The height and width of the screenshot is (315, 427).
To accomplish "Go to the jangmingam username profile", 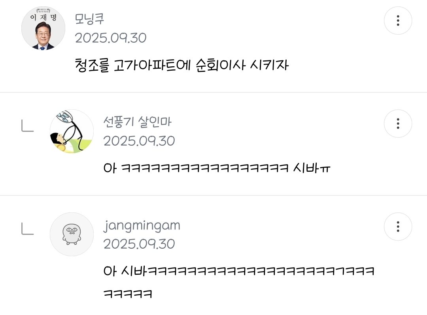I will click(142, 225).
